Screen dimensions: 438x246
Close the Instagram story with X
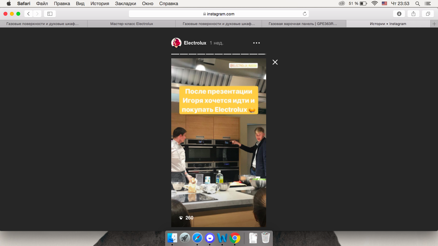[275, 62]
